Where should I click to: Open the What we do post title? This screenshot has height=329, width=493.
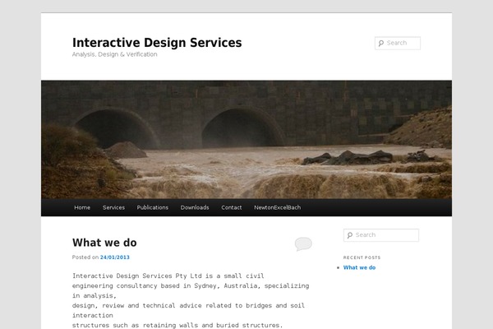pyautogui.click(x=104, y=243)
